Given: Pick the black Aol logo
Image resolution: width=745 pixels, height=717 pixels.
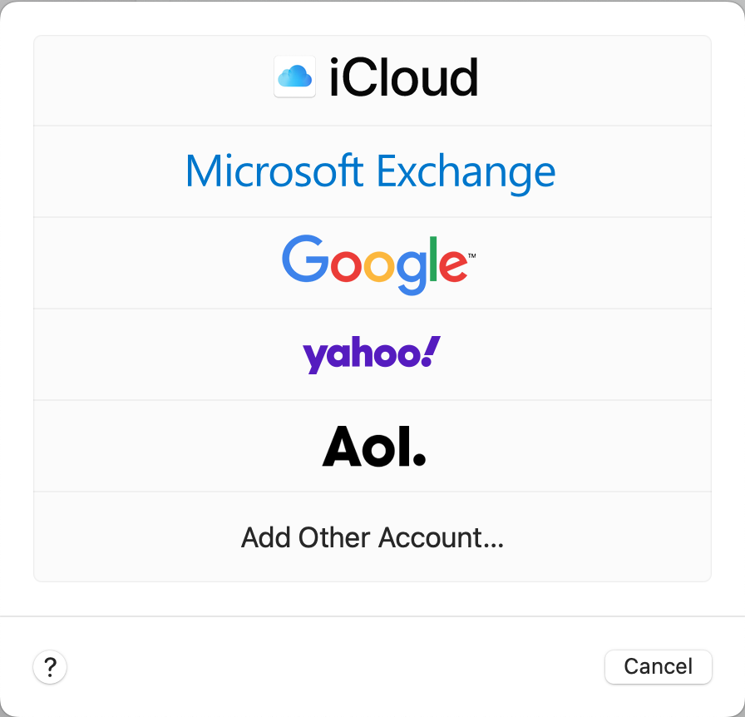Looking at the screenshot, I should 373,447.
